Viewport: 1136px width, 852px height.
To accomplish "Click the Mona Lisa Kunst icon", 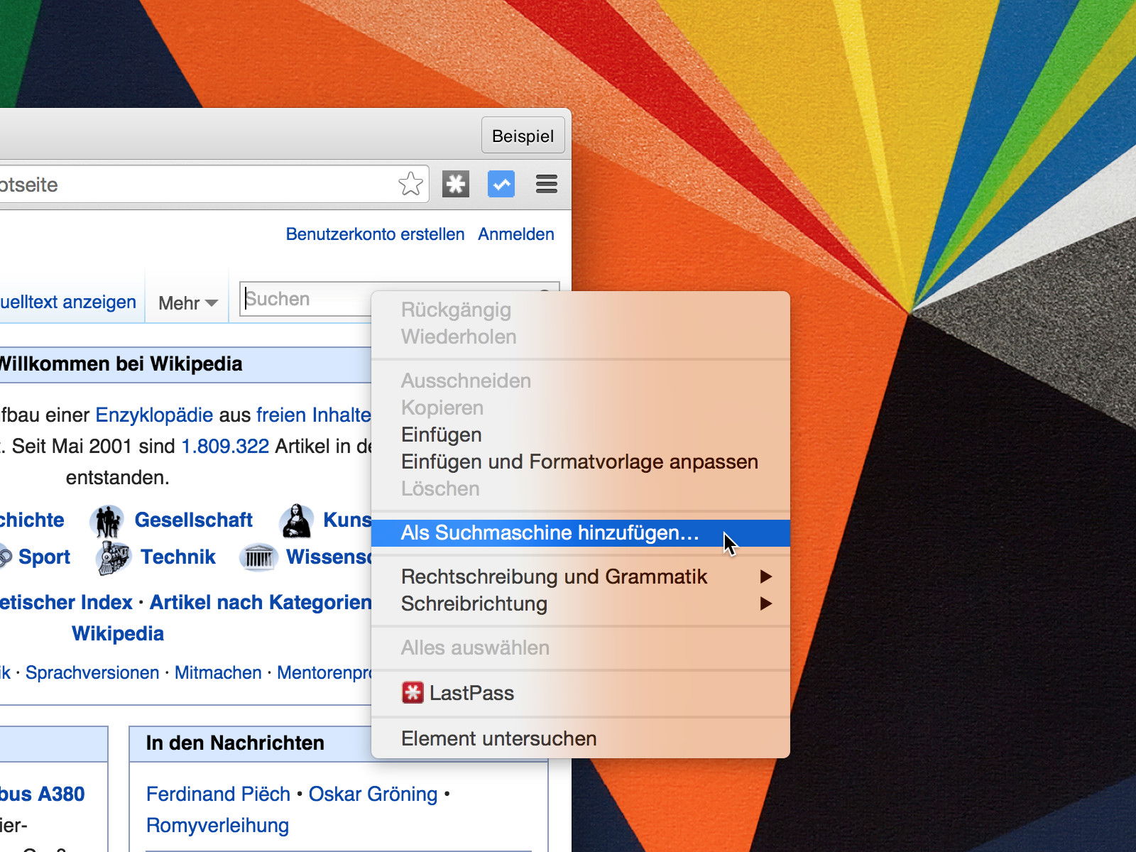I will [297, 521].
